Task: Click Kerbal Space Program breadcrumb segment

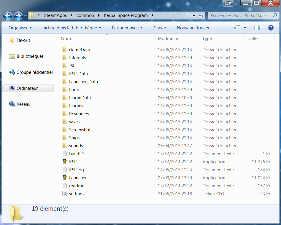Action: (126, 15)
